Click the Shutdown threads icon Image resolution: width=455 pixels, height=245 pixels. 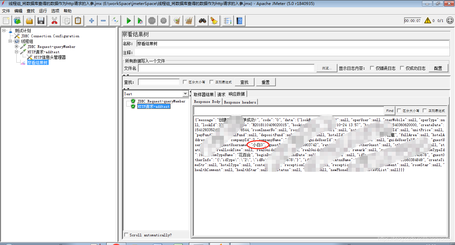164,21
